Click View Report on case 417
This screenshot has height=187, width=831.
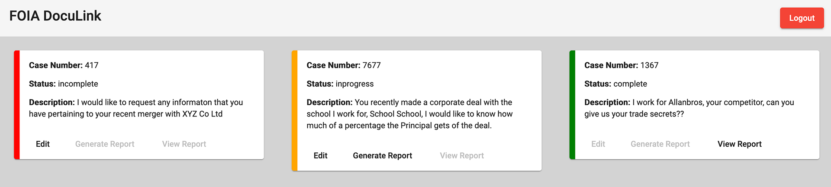point(184,144)
